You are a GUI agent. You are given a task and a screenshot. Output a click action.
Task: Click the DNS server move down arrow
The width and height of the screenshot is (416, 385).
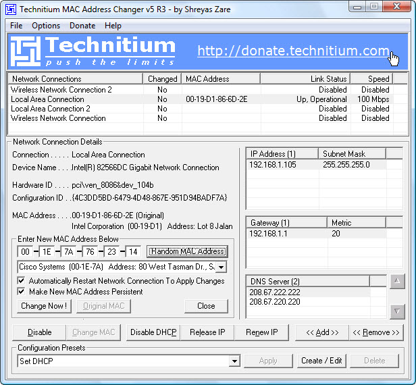click(x=398, y=311)
